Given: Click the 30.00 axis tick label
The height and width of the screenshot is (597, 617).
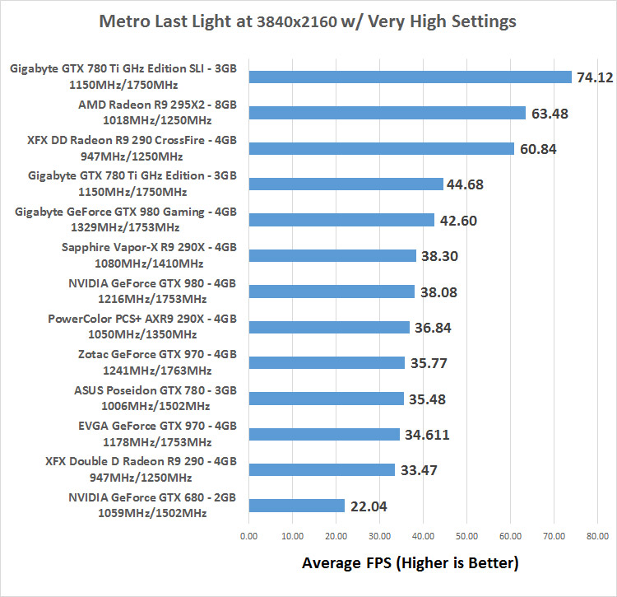Looking at the screenshot, I should point(380,536).
